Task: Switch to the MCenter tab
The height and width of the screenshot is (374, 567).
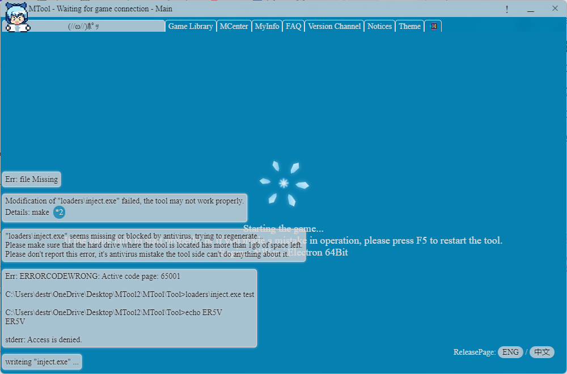Action: point(234,26)
